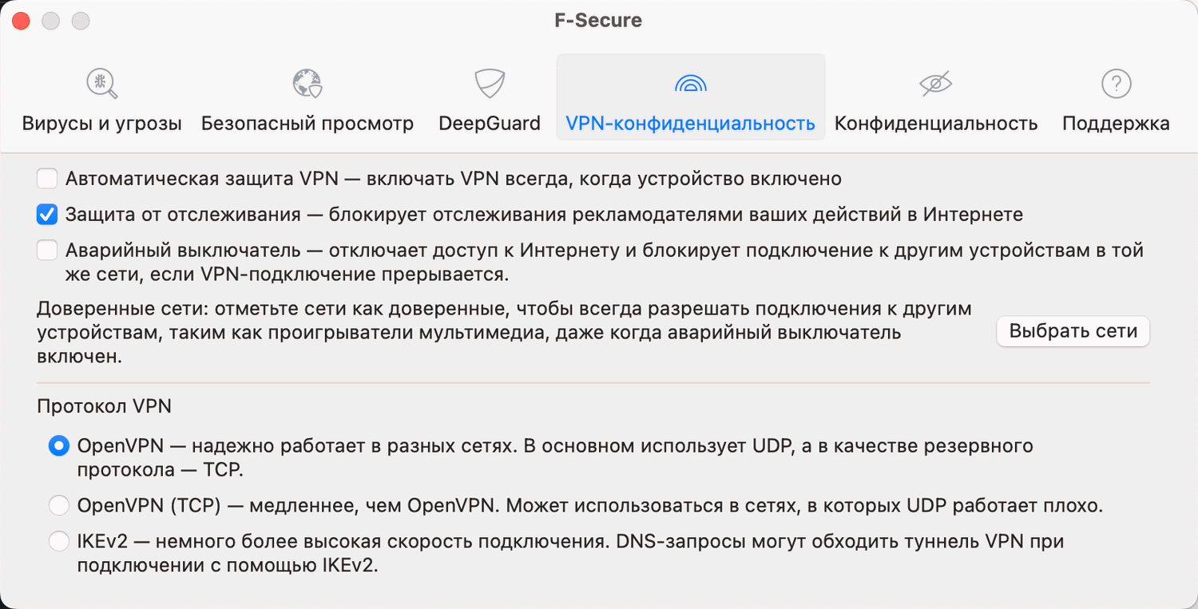Switch to the Безопасный просмотр tab

click(307, 124)
